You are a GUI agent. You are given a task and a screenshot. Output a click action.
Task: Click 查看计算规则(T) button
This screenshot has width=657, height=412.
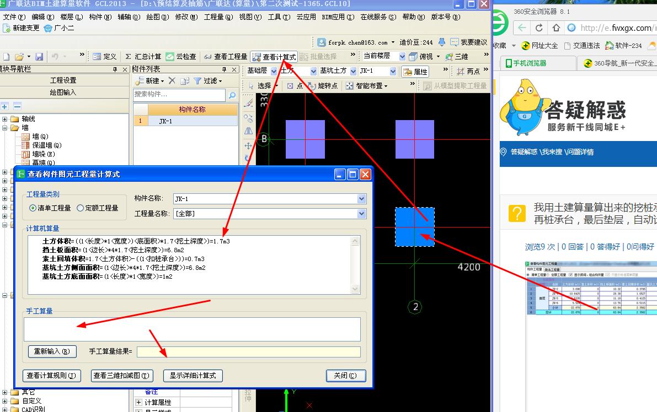(51, 376)
